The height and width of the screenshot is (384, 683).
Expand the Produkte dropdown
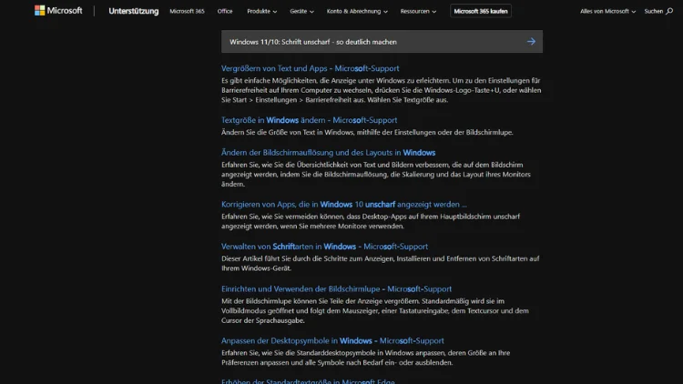click(x=261, y=11)
